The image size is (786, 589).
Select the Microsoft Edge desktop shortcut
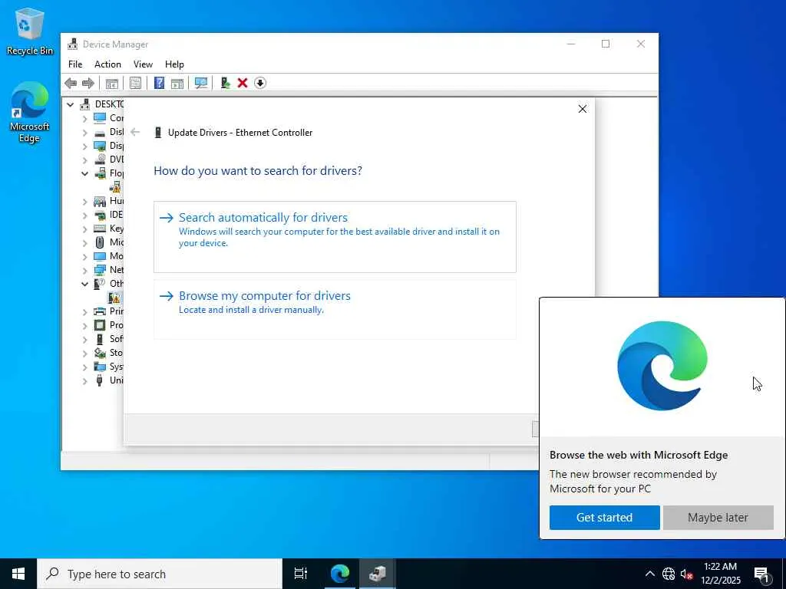click(x=29, y=112)
